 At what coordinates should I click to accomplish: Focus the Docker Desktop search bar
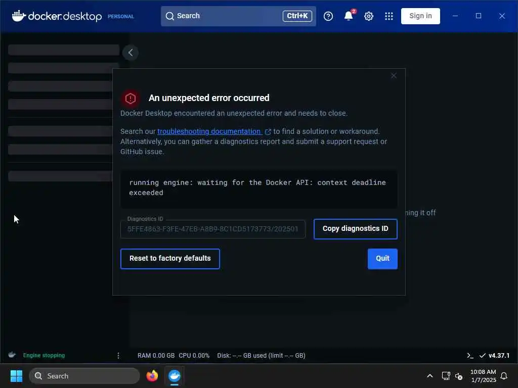click(238, 16)
